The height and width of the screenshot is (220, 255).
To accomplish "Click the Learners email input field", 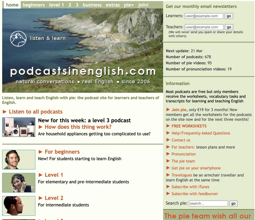I will tap(204, 16).
